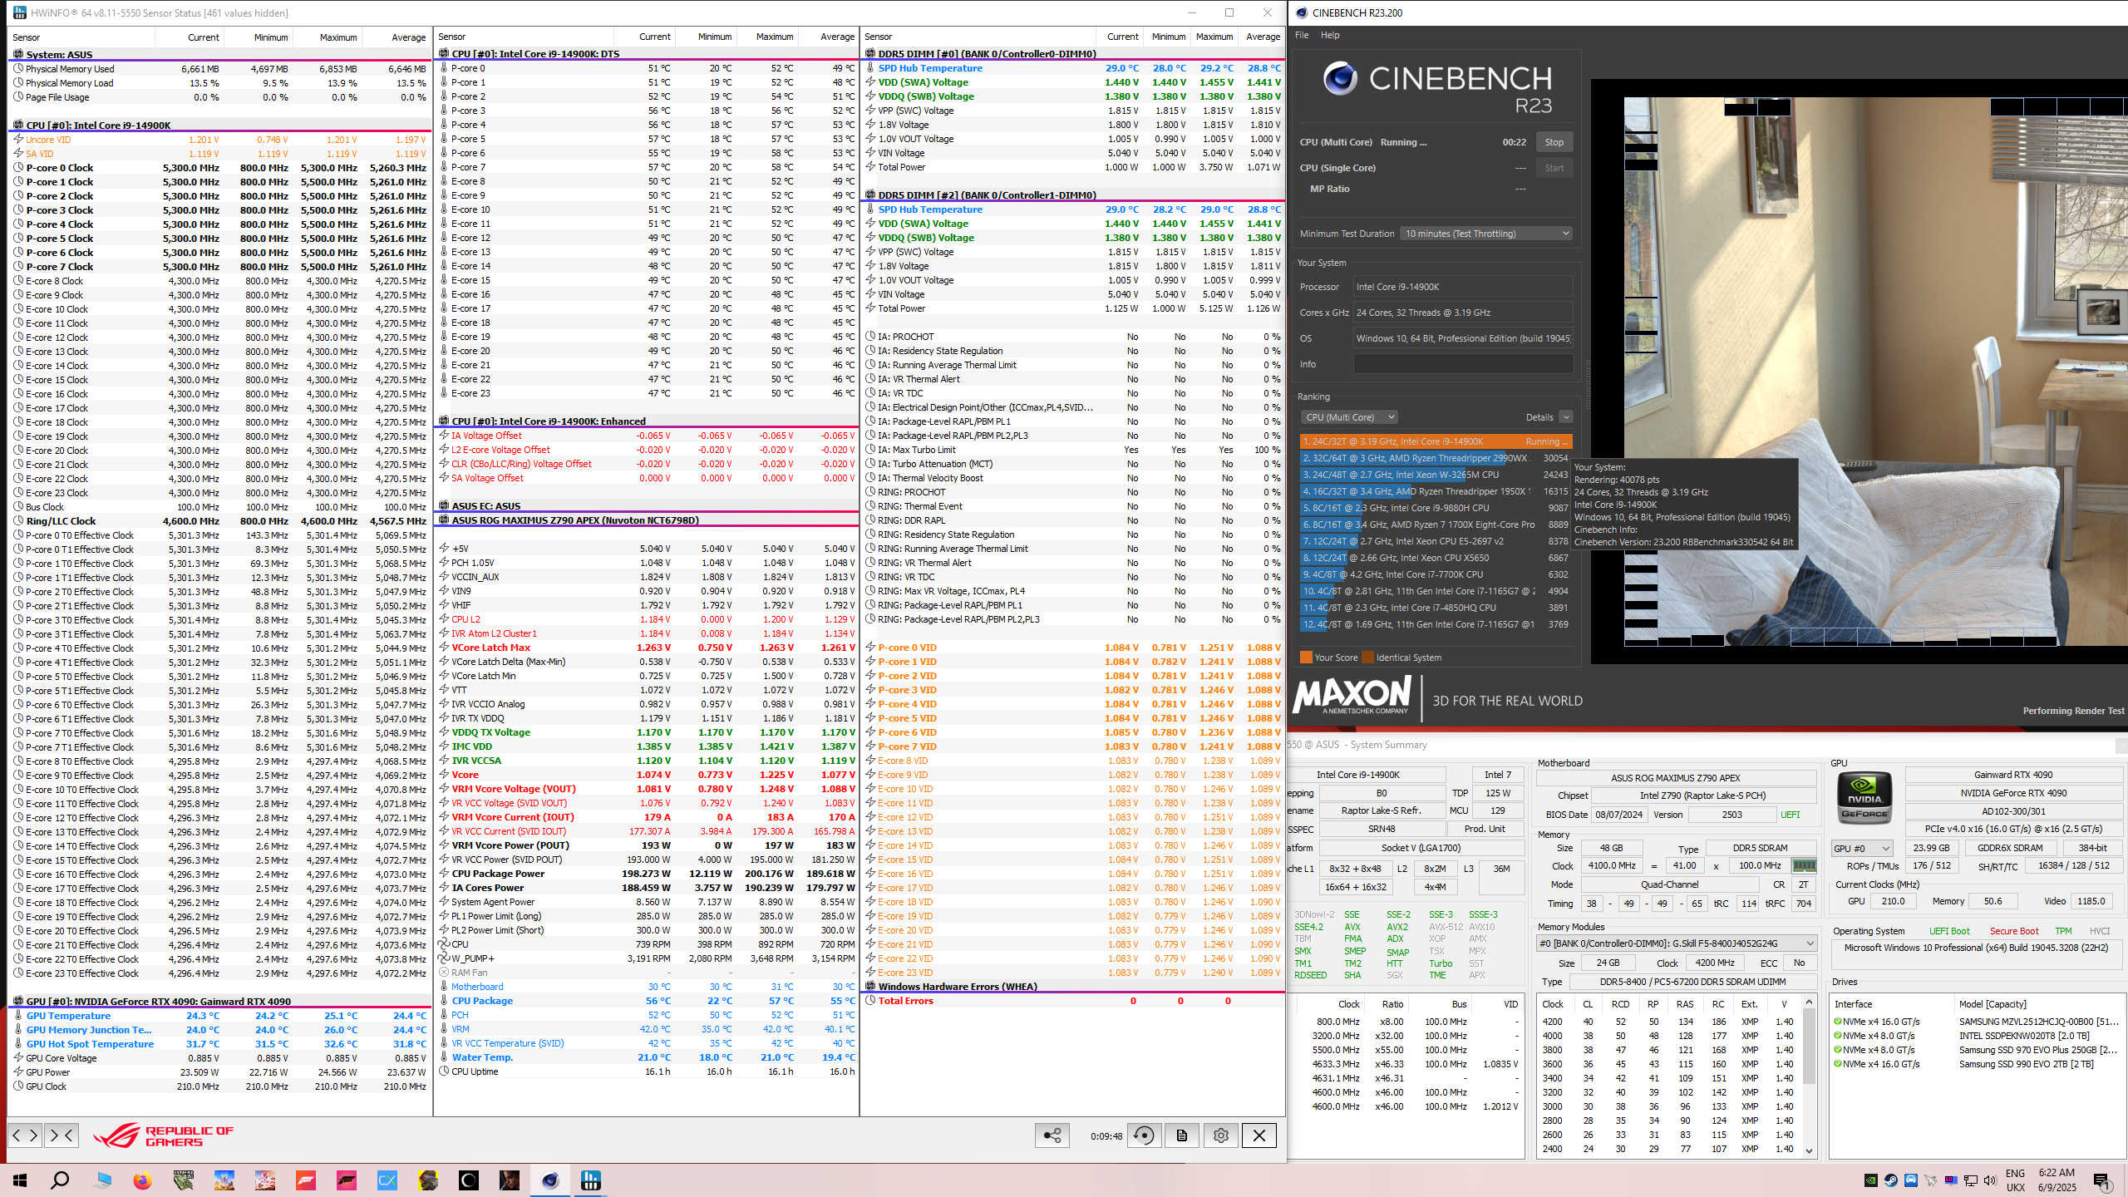This screenshot has height=1197, width=2128.
Task: Stop the running CPU Multi Core test
Action: (x=1554, y=142)
